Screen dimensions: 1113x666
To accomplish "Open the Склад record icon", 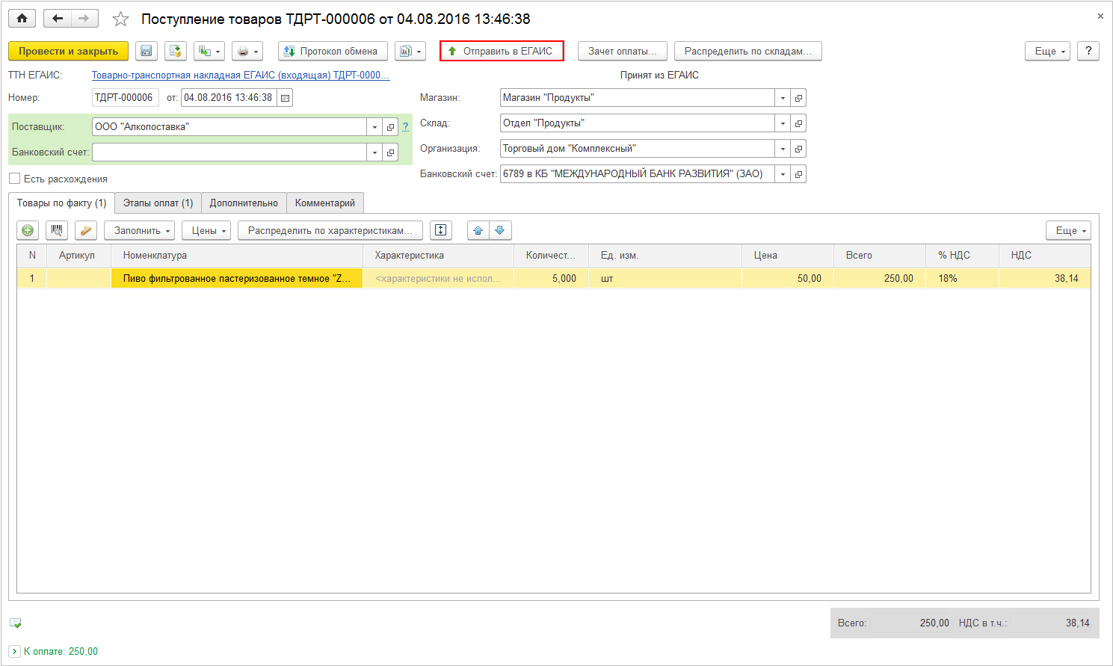I will pyautogui.click(x=798, y=123).
